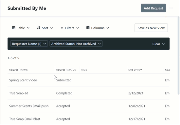This screenshot has width=180, height=125.
Task: Expand the Archived Status: Not Archived filter
Action: point(76,44)
